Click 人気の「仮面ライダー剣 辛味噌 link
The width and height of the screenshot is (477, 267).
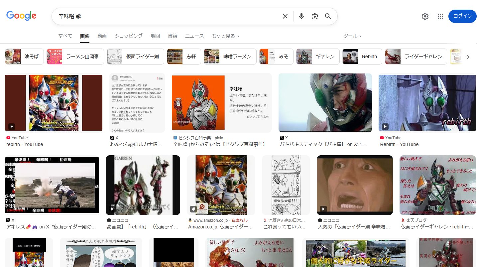(354, 227)
